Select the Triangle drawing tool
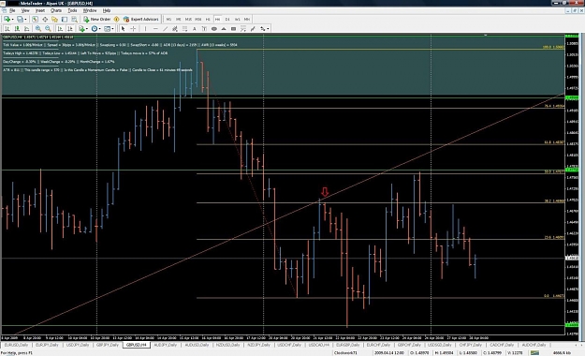The height and width of the screenshot is (356, 585). 224,28
